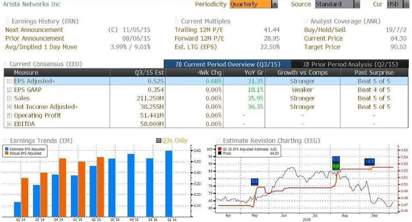
Task: Click the Prior Announcement date 08/06/15
Action: click(136, 39)
